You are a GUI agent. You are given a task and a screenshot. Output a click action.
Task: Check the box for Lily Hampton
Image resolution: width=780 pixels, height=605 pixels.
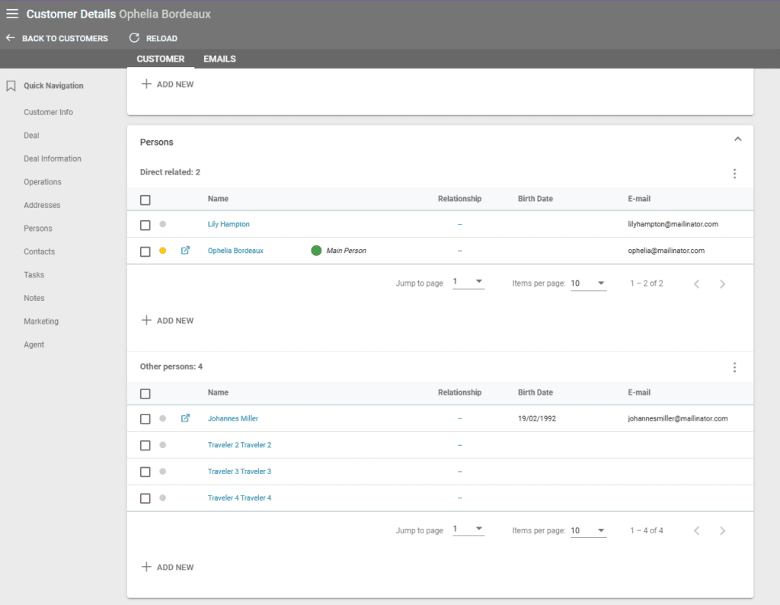click(x=145, y=225)
